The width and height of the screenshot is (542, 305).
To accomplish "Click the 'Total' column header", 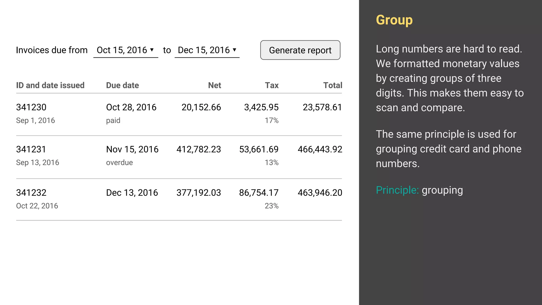I will tap(333, 85).
